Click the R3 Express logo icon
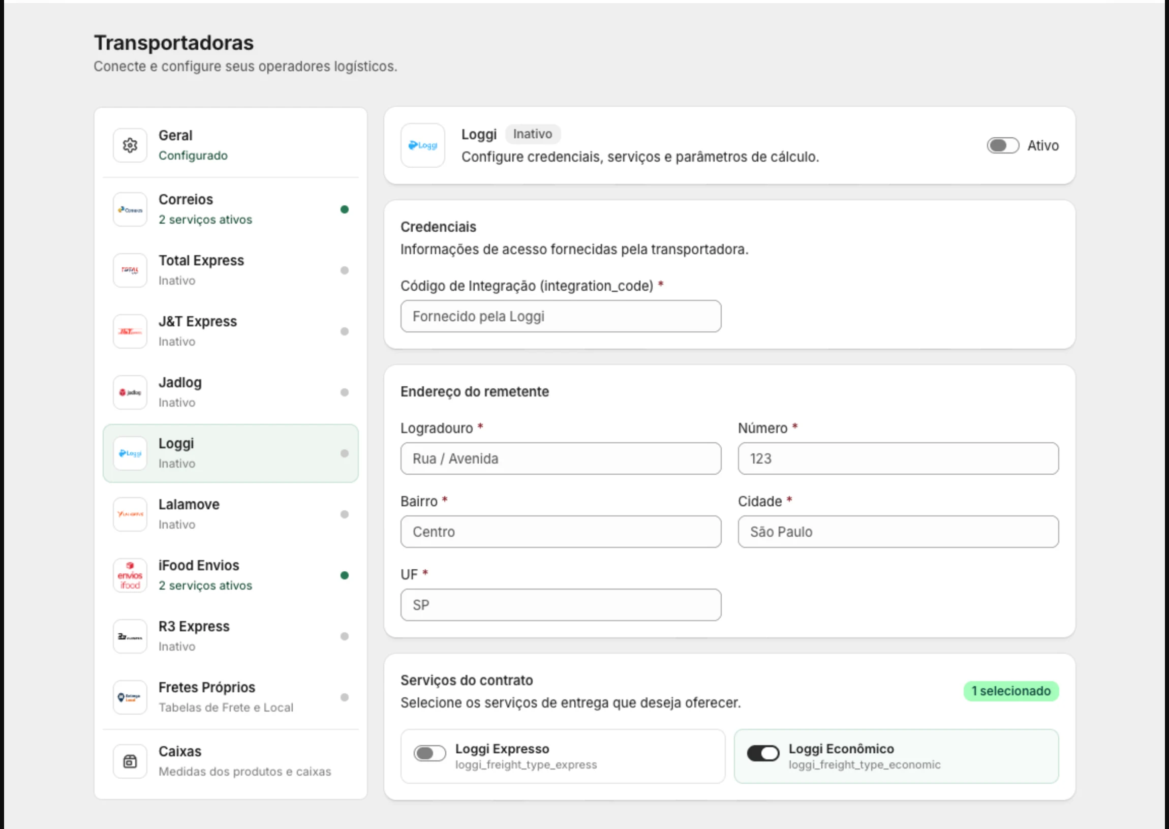 130,636
